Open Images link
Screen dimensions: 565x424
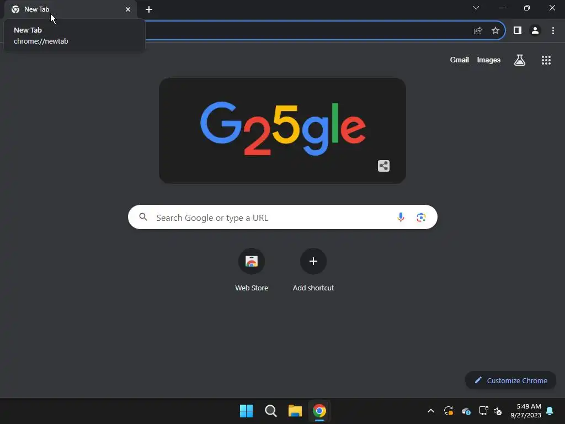click(489, 60)
